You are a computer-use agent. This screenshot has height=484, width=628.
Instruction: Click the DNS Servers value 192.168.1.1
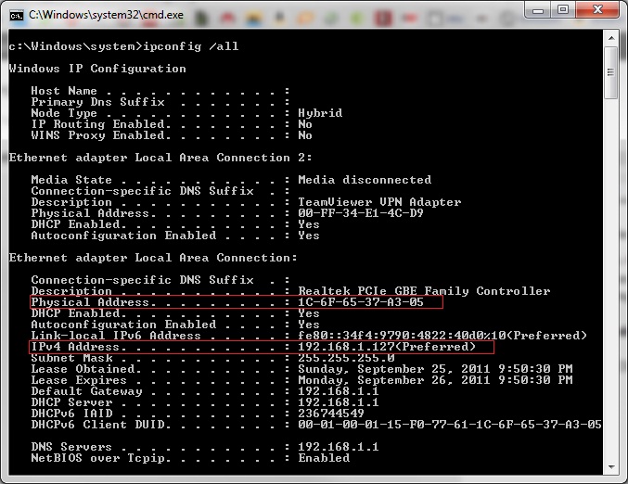coord(338,447)
